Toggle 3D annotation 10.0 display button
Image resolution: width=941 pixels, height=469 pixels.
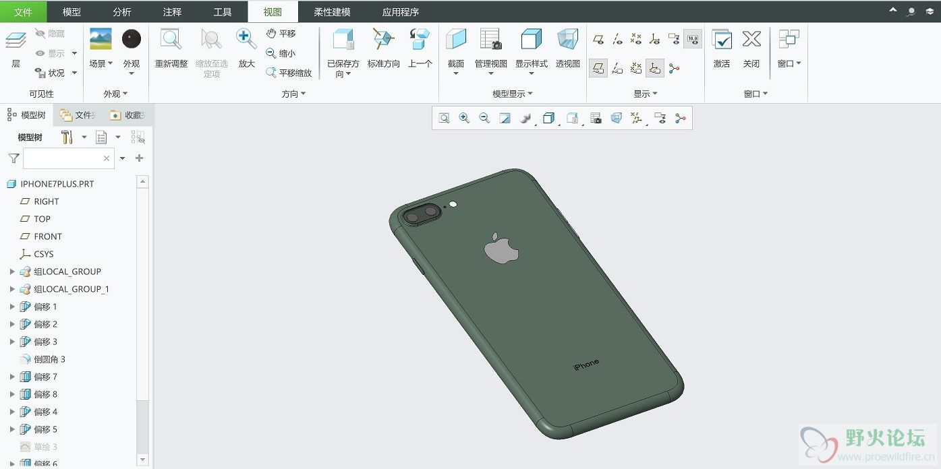(693, 40)
